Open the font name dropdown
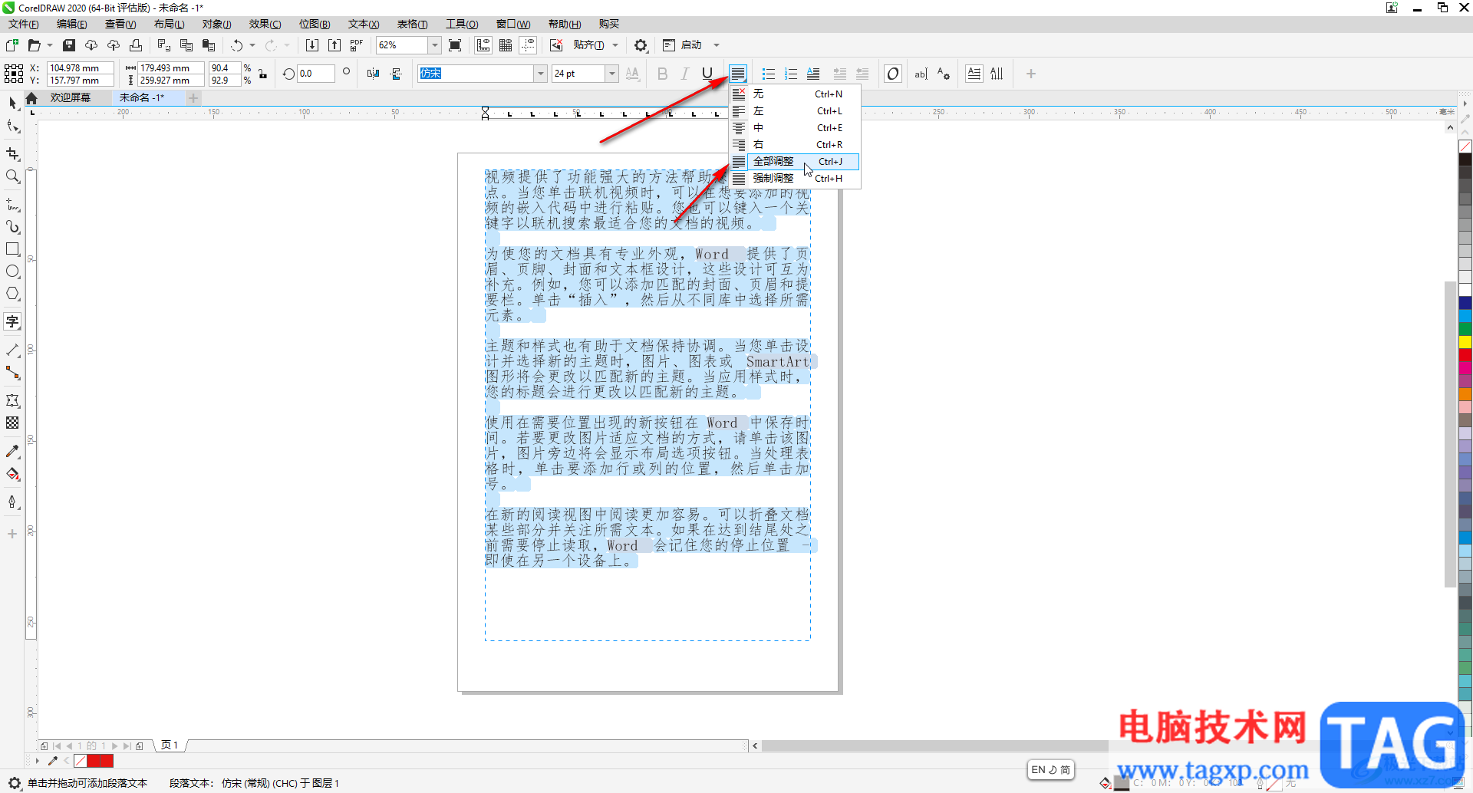This screenshot has width=1473, height=793. tap(540, 74)
